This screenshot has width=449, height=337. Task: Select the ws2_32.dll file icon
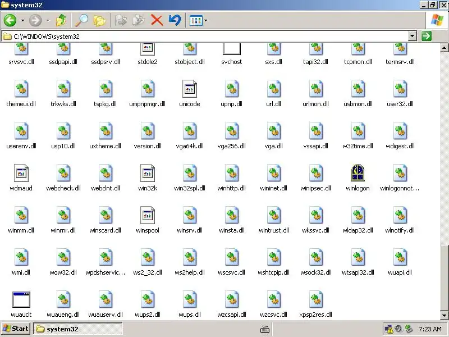tap(148, 257)
